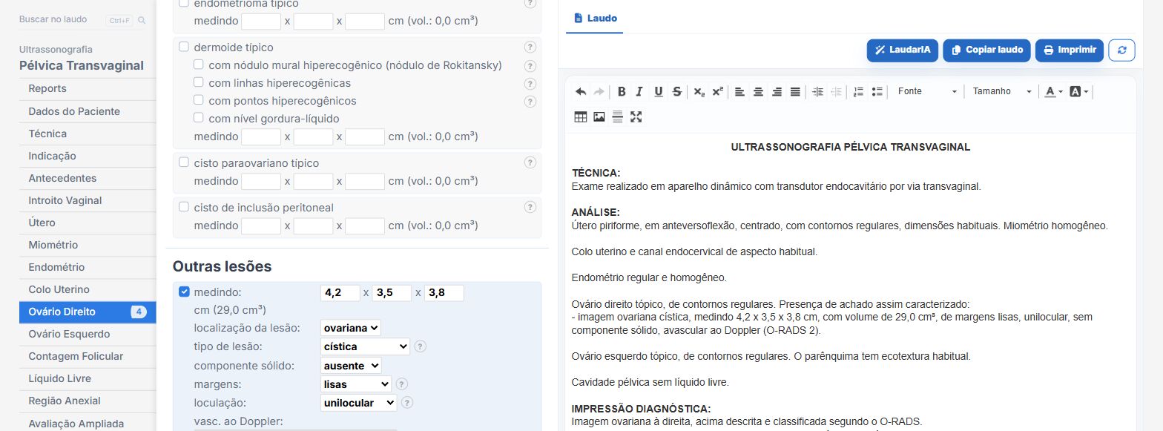Open the Tamanho size dropdown

(x=1002, y=91)
